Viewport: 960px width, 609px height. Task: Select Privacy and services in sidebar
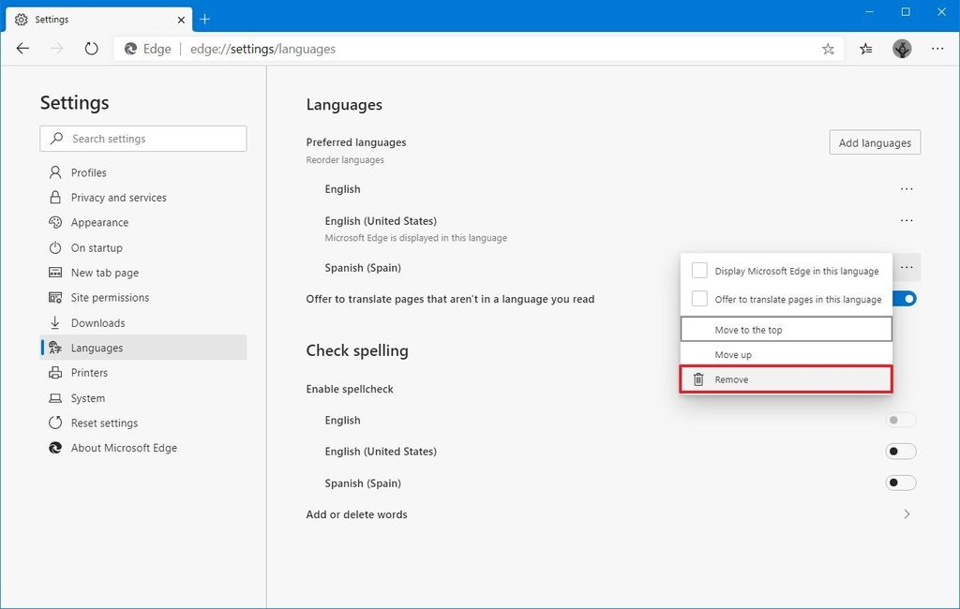click(118, 197)
